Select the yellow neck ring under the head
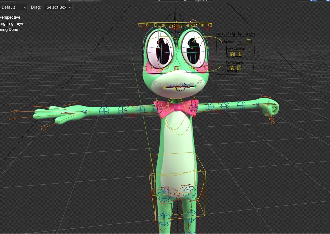The width and height of the screenshot is (330, 234). [175, 100]
